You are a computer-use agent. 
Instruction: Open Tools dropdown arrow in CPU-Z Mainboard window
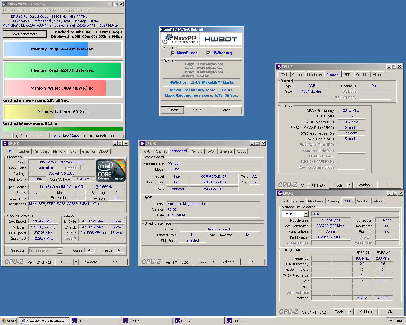tap(213, 262)
